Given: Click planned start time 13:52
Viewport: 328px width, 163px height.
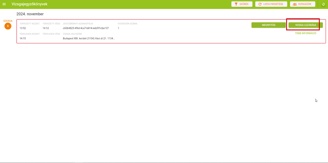Looking at the screenshot, I should coord(23,28).
